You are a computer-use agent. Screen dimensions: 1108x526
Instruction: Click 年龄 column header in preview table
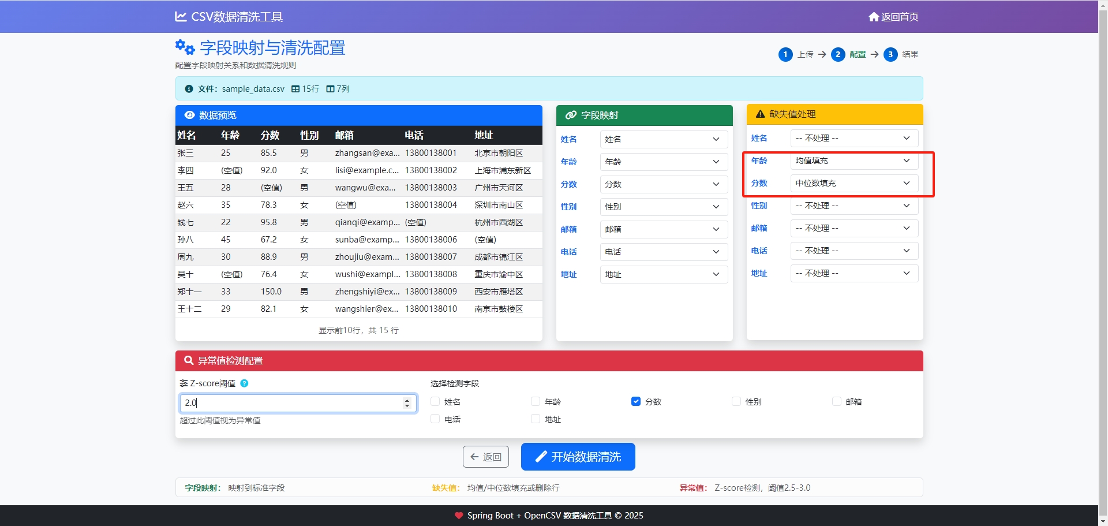230,135
